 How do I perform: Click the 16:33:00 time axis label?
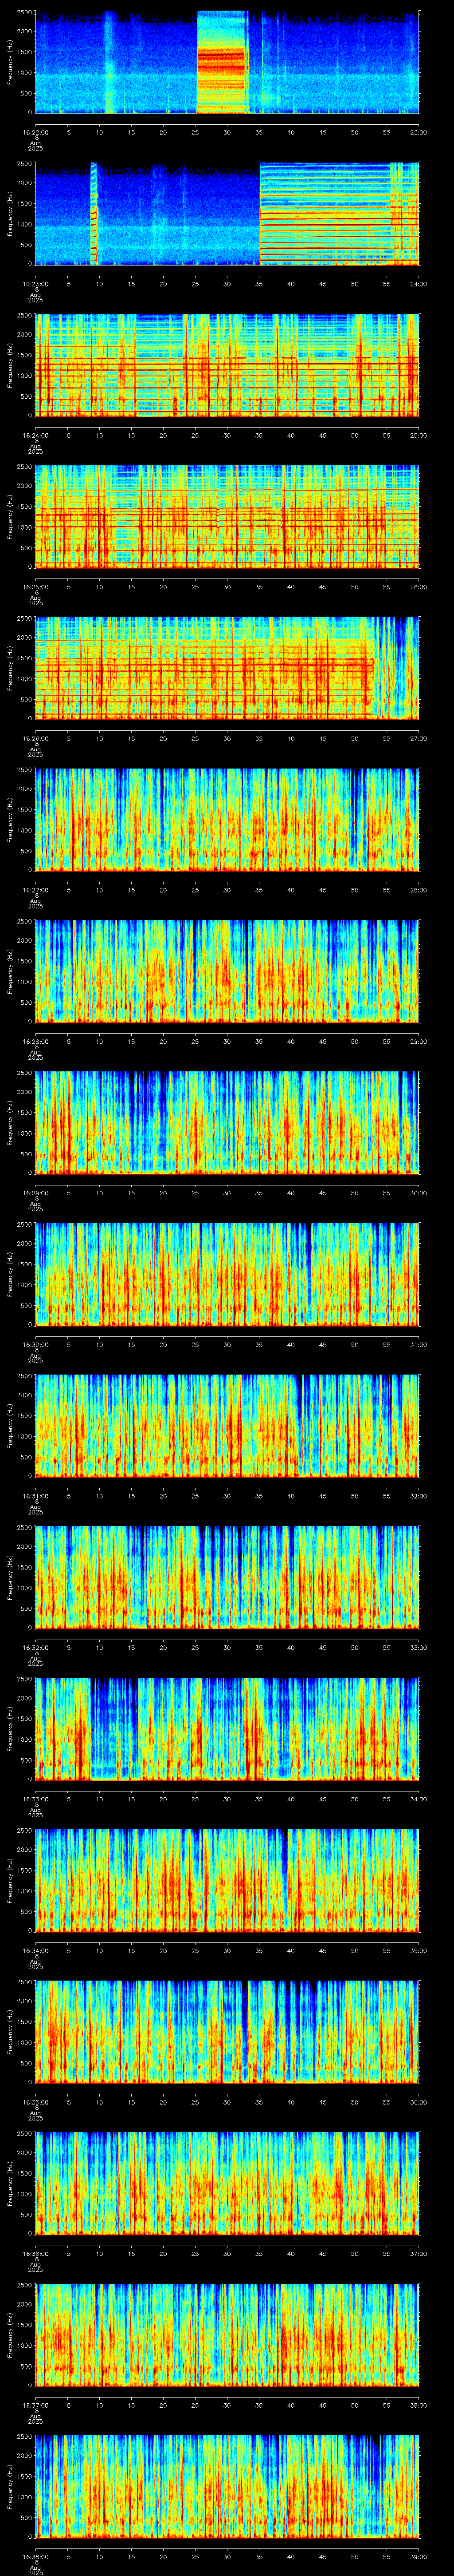tap(35, 1799)
